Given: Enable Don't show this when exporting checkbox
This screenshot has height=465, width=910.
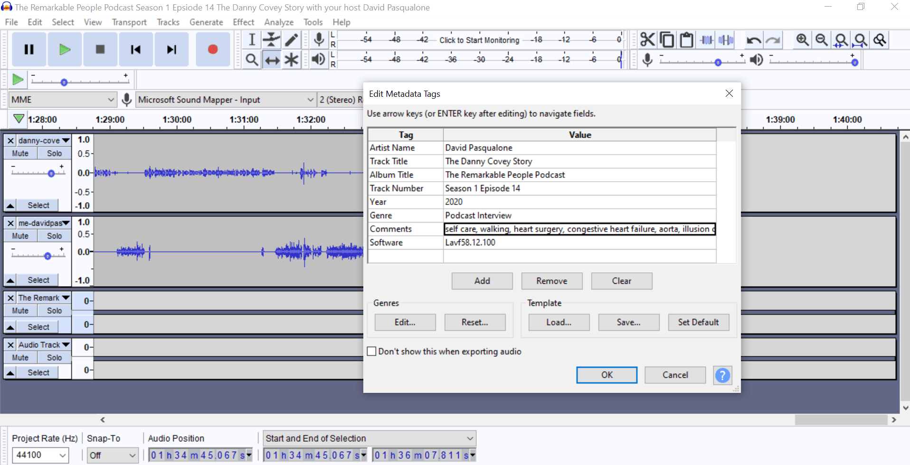Looking at the screenshot, I should (372, 351).
